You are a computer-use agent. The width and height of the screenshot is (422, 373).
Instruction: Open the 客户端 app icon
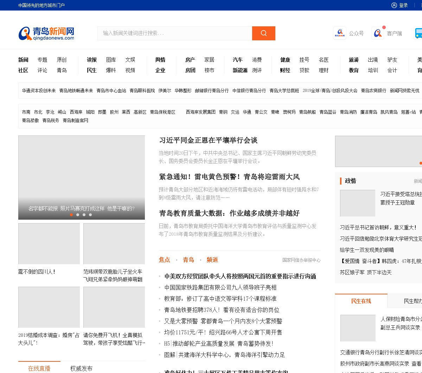point(378,33)
